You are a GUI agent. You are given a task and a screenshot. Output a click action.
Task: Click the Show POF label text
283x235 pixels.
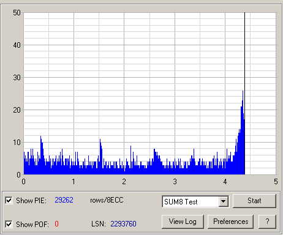(x=32, y=225)
